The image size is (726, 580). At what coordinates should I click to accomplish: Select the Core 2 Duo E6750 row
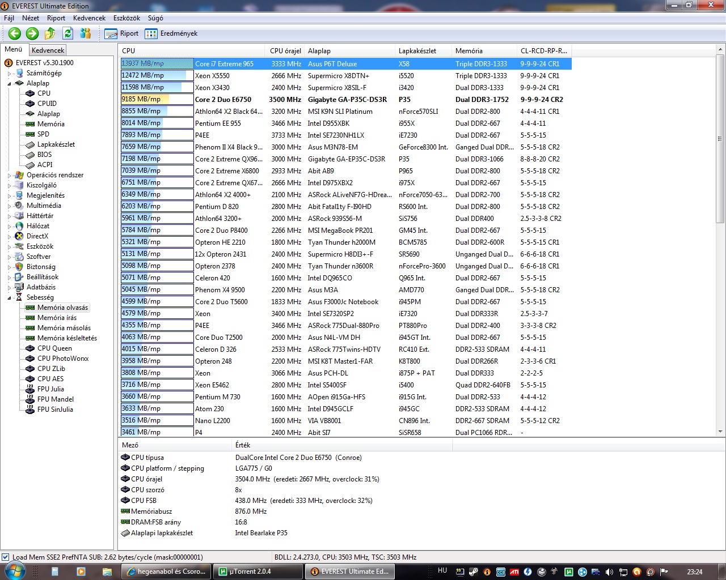tap(346, 99)
